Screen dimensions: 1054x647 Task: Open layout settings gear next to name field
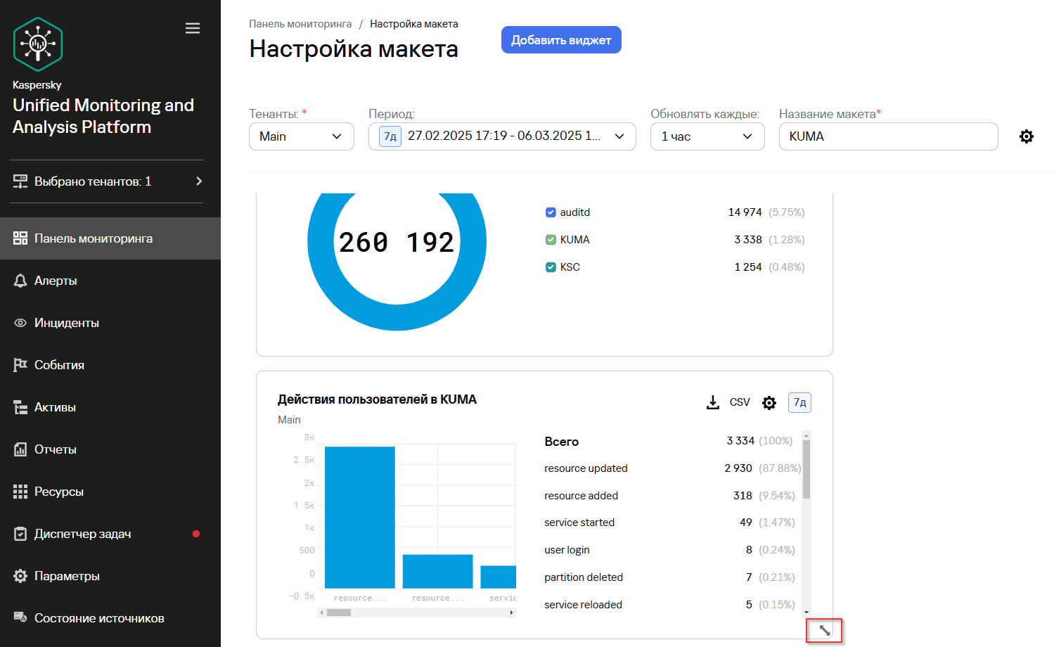pyautogui.click(x=1027, y=136)
